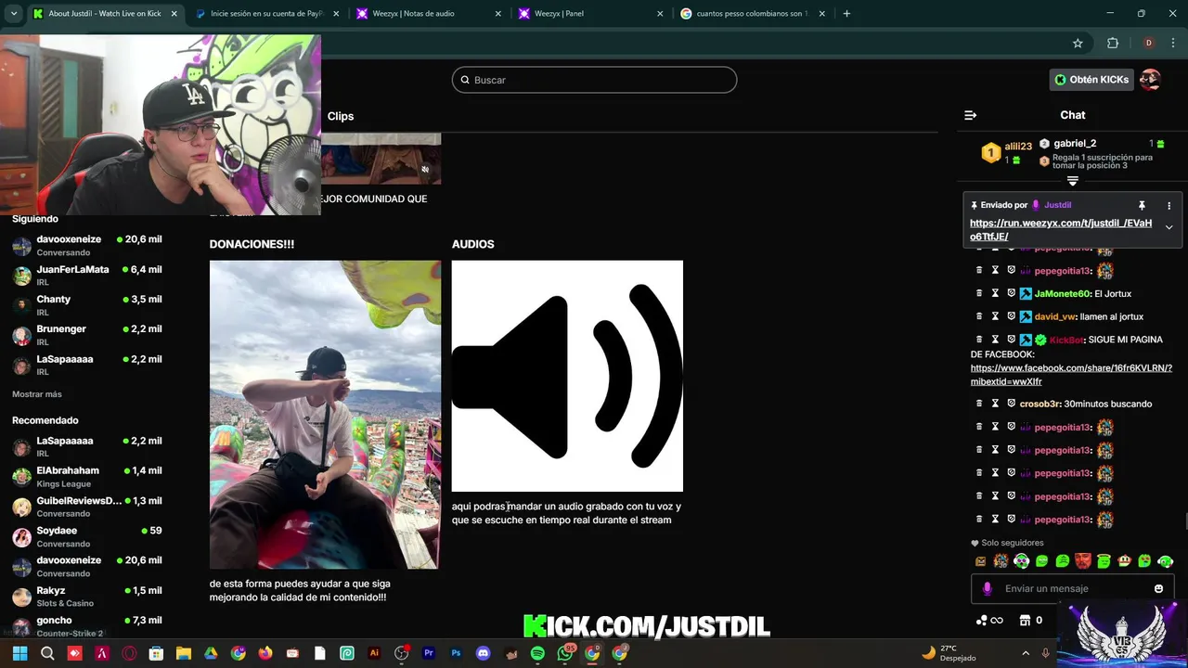Image resolution: width=1188 pixels, height=668 pixels.
Task: Open the browser tab search dropdown
Action: [x=13, y=14]
